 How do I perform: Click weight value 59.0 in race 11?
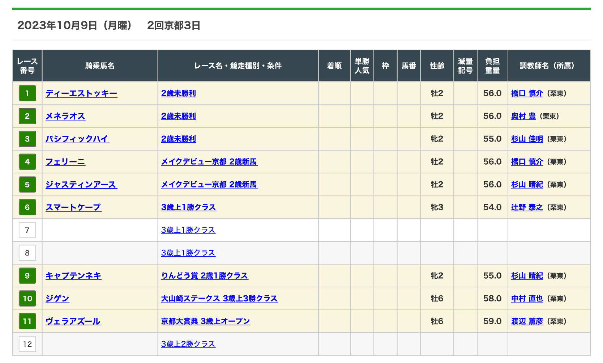492,321
